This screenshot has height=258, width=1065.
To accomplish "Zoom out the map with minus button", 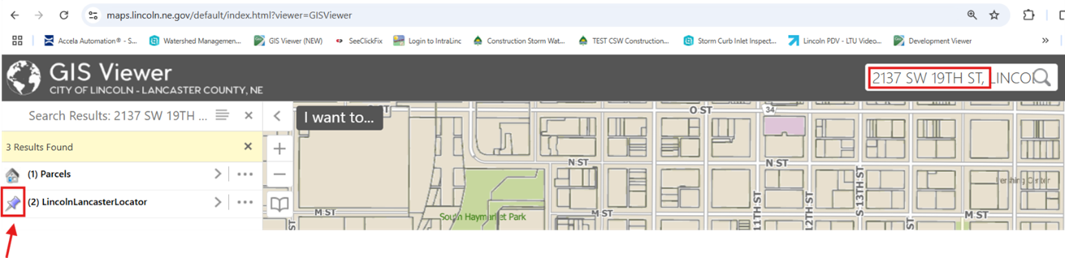I will [x=279, y=175].
